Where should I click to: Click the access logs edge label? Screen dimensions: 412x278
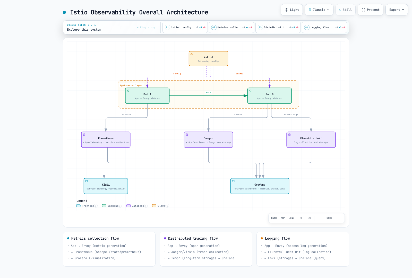[x=291, y=115]
